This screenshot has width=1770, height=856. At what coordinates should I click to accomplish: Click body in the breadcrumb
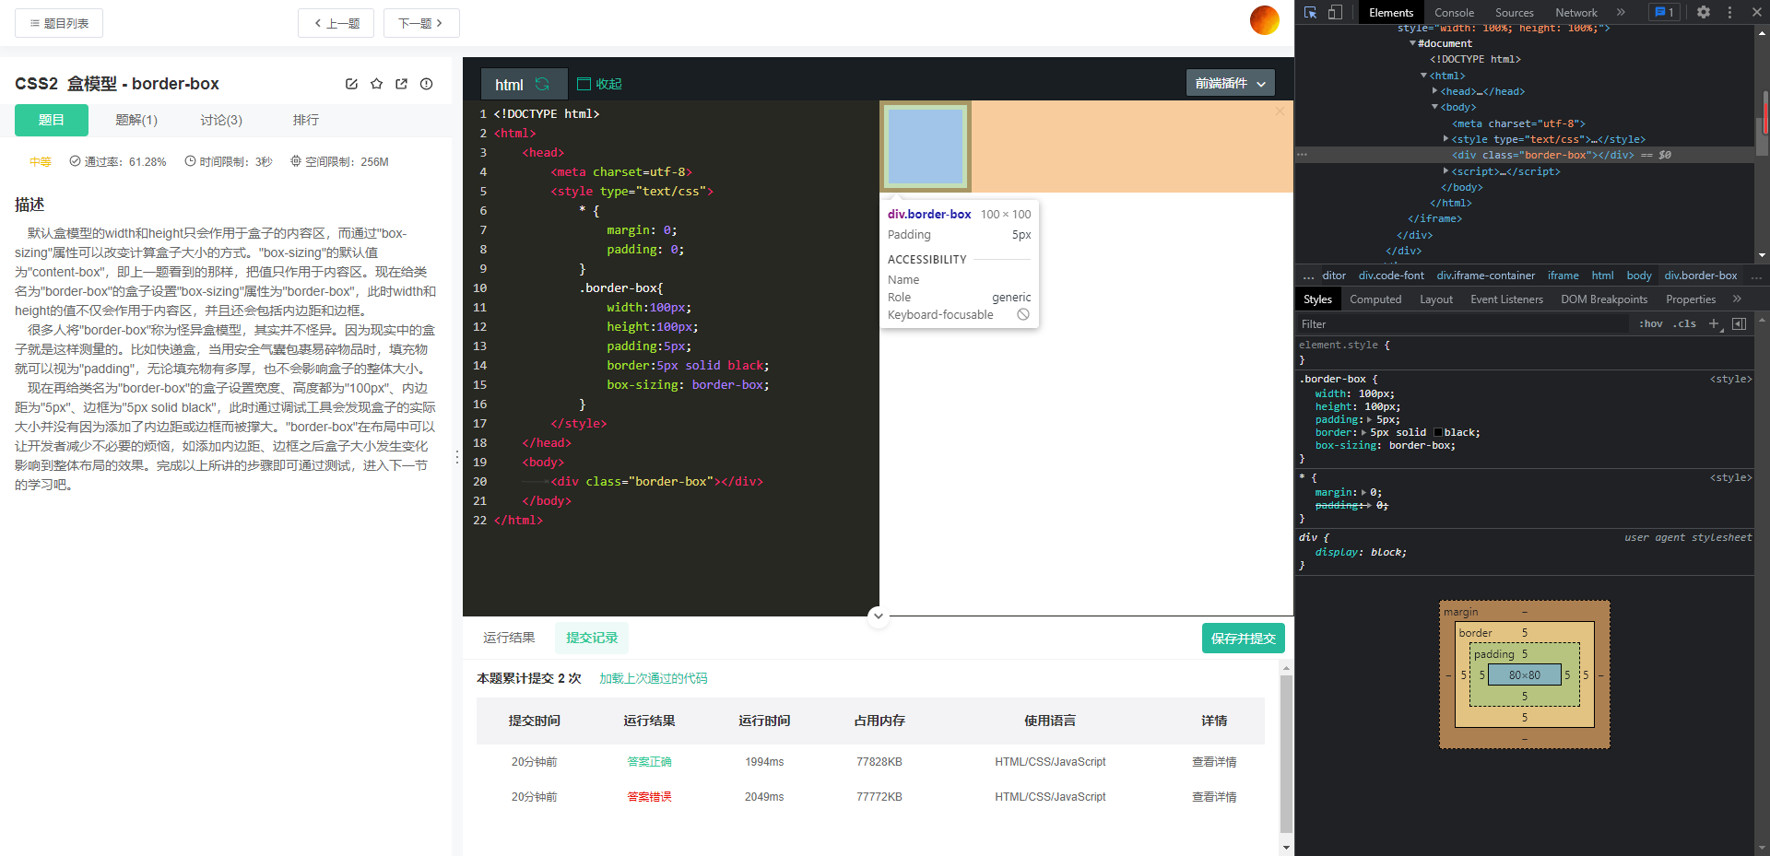pos(1639,276)
